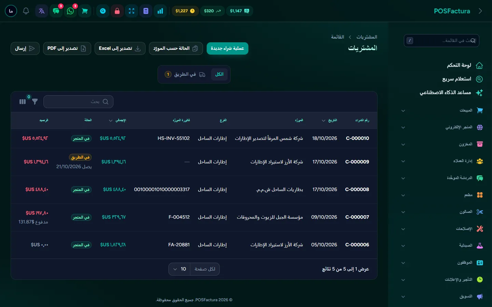
Task: Click تصدير إلى PDF button
Action: click(67, 48)
